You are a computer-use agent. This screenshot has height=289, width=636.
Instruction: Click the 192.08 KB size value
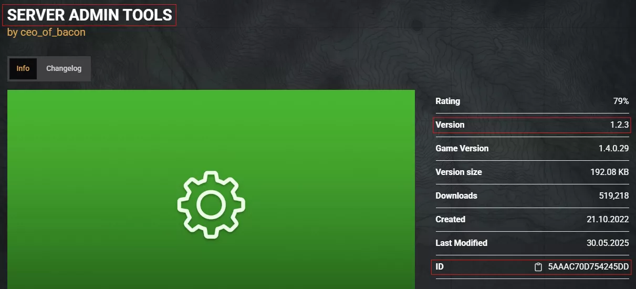(610, 172)
